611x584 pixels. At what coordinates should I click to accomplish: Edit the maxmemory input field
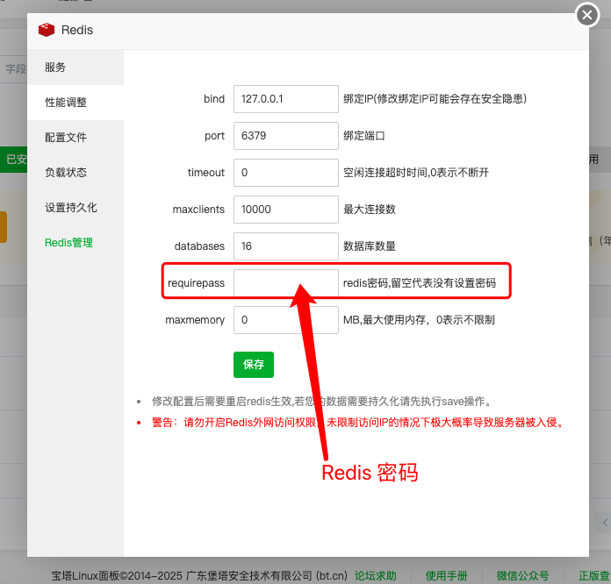click(x=286, y=320)
